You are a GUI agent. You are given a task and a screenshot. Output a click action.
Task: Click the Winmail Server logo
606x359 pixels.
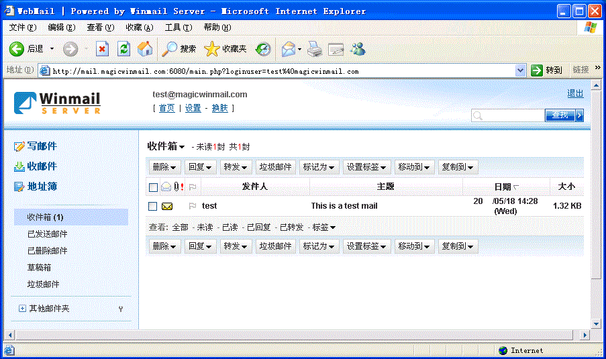click(x=57, y=103)
